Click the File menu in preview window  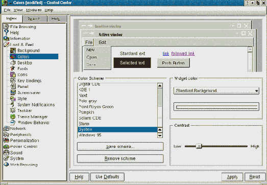pos(89,42)
